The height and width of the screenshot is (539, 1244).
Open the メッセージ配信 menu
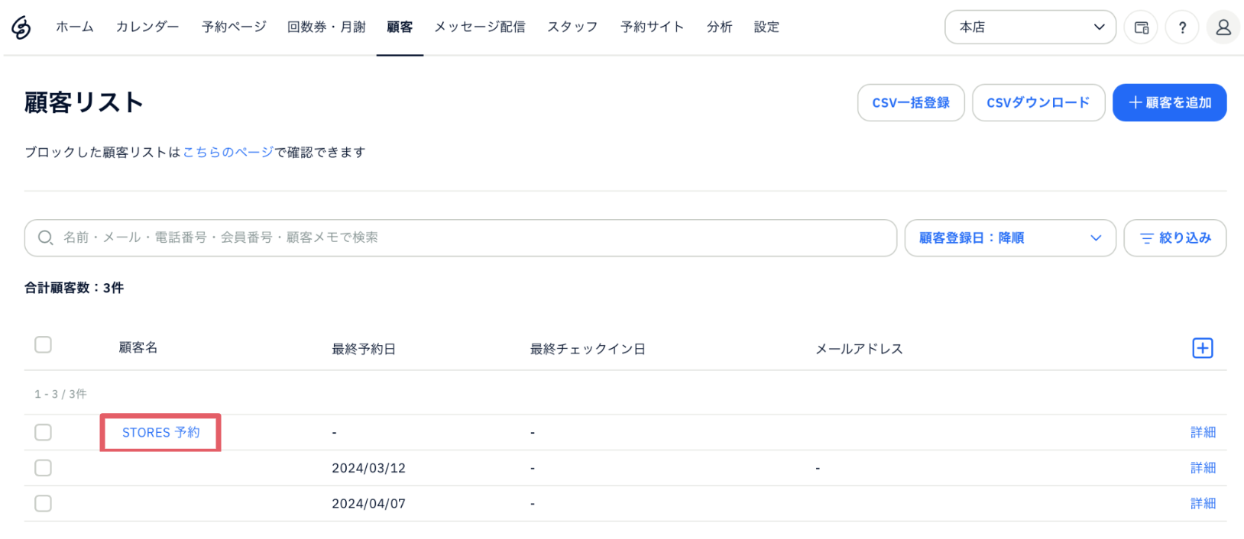click(x=480, y=27)
